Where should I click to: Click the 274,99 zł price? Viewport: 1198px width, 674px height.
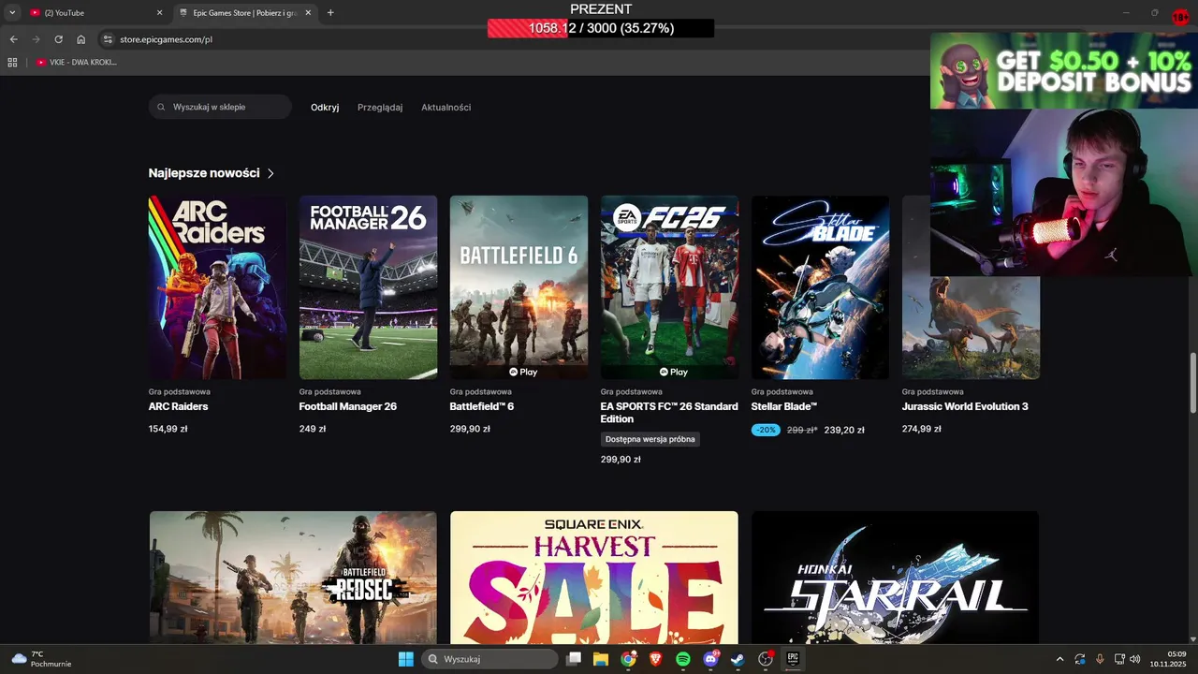coord(922,429)
